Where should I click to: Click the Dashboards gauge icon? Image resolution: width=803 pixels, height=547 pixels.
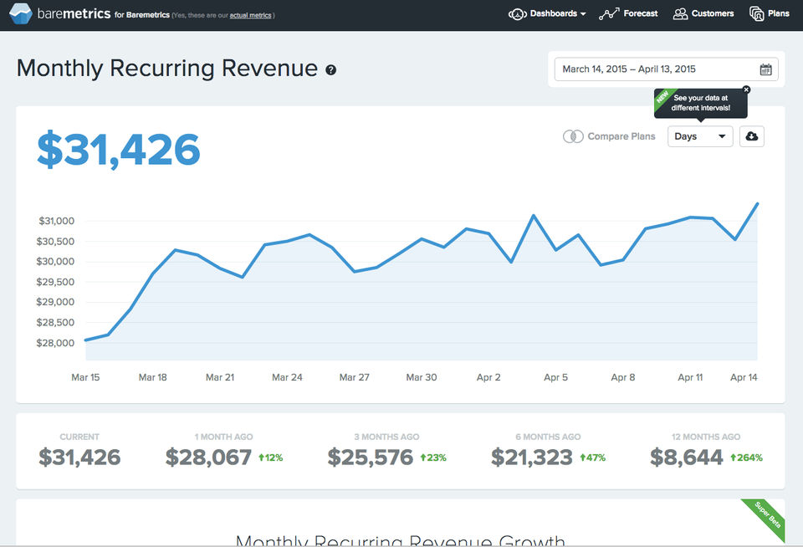click(x=518, y=14)
